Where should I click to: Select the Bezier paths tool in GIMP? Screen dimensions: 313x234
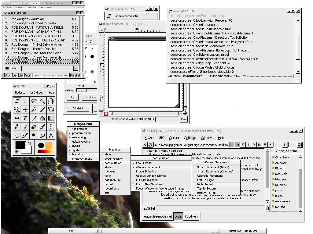[51, 101]
